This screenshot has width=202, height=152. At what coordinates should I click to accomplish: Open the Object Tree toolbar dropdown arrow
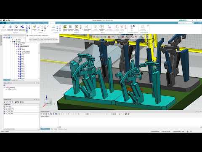pos(11,38)
